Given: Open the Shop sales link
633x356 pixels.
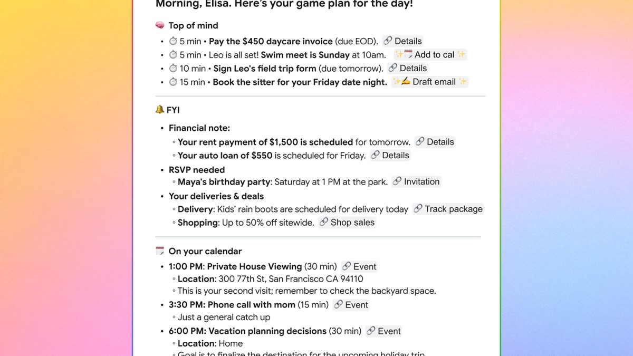Looking at the screenshot, I should pyautogui.click(x=347, y=223).
